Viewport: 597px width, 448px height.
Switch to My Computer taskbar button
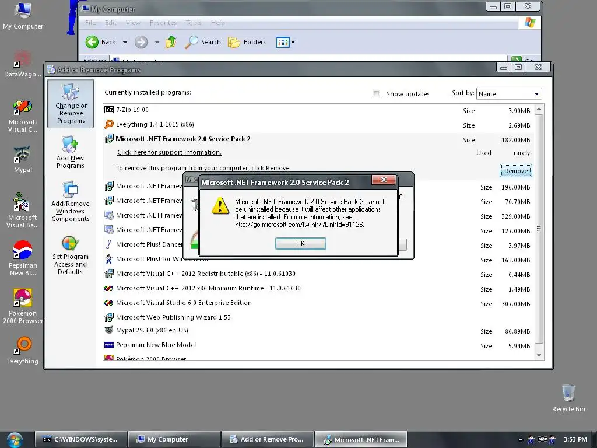click(174, 439)
